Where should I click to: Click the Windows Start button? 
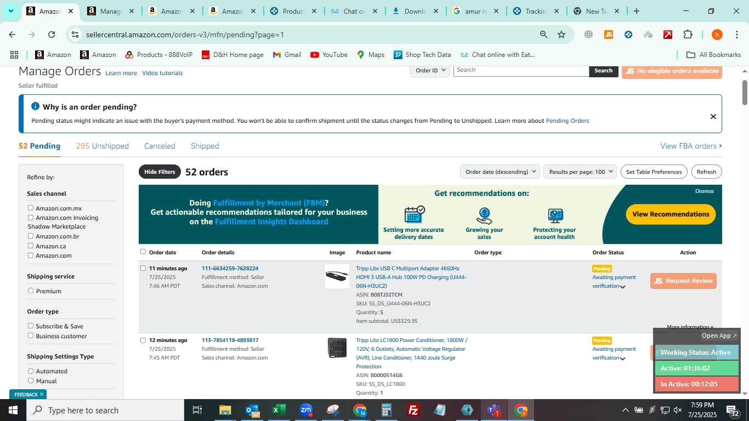pyautogui.click(x=13, y=410)
